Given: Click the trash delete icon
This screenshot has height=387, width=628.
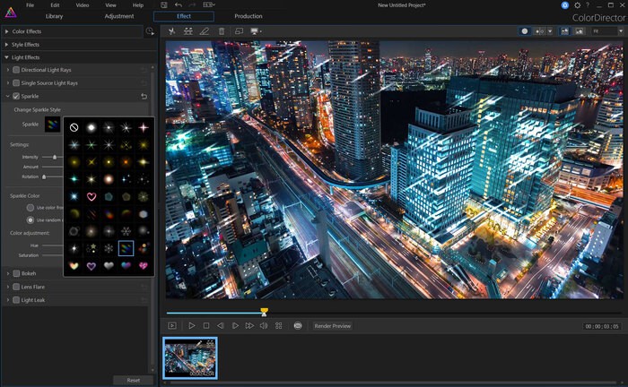Looking at the screenshot, I should 222,30.
